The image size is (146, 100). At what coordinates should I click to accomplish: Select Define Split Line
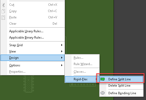pos(121,79)
